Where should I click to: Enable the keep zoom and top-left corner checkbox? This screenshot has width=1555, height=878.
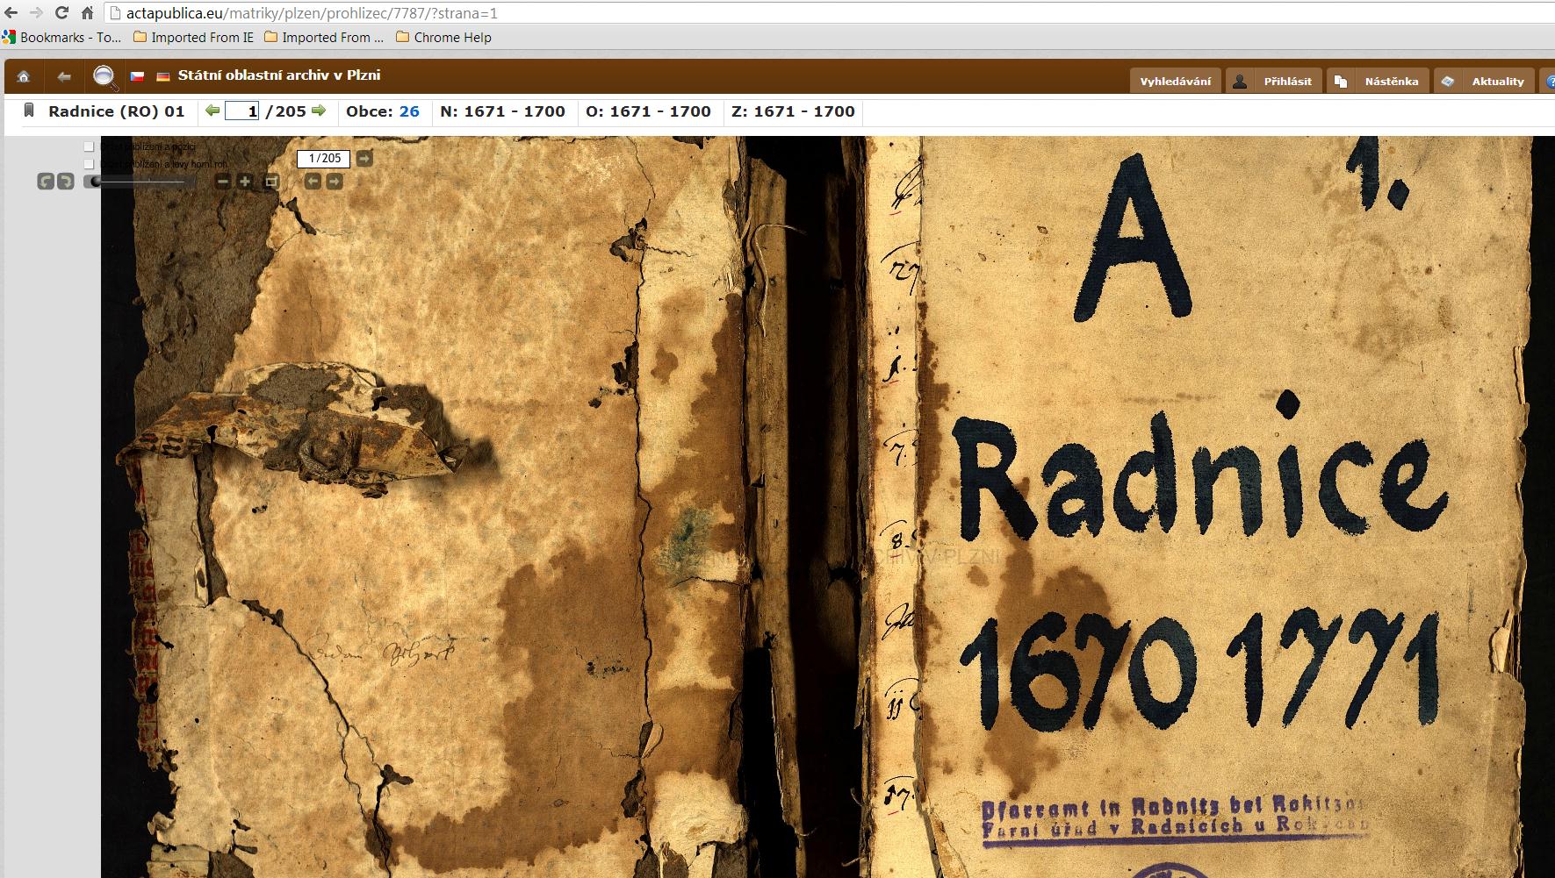pos(89,164)
